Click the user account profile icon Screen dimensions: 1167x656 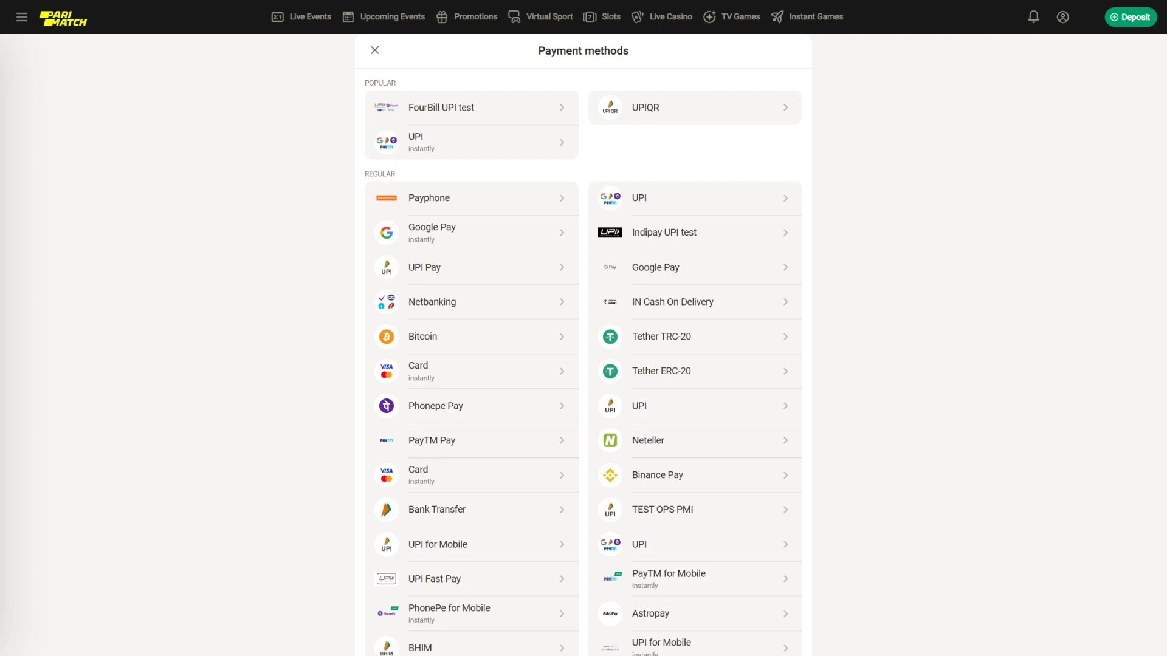point(1063,17)
